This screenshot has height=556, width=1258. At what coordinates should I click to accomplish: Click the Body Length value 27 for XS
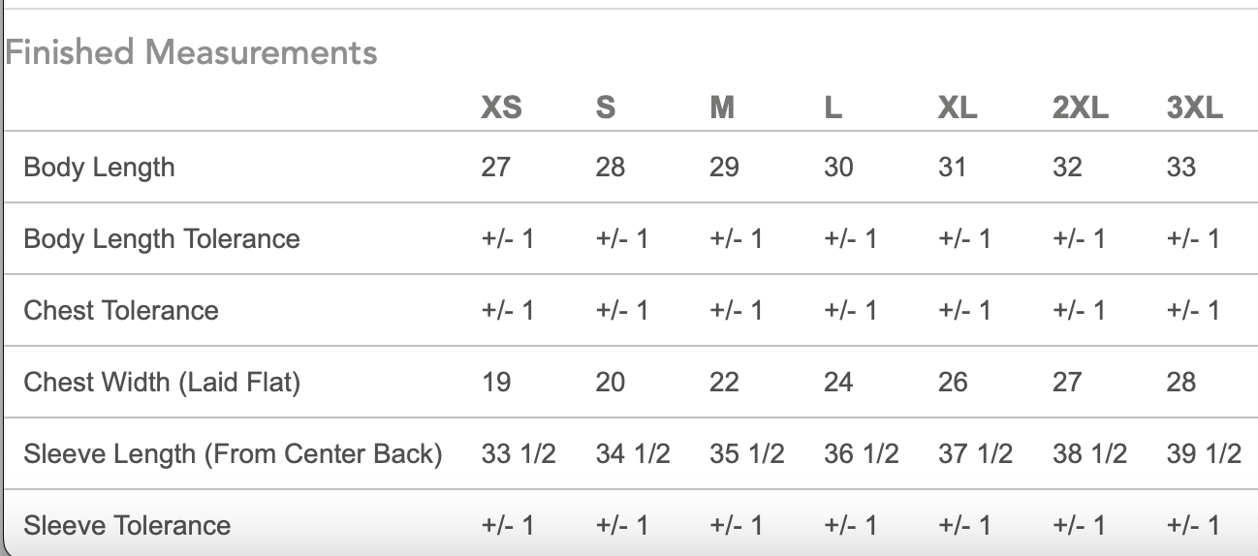click(x=495, y=168)
